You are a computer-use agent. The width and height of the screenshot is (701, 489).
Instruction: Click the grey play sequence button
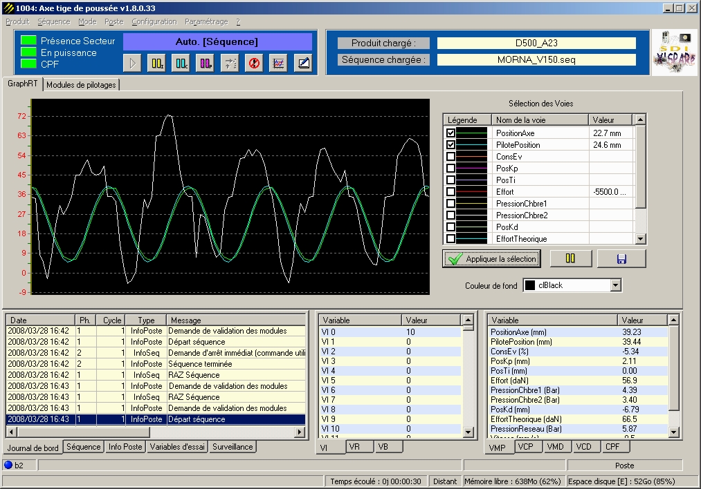[132, 64]
